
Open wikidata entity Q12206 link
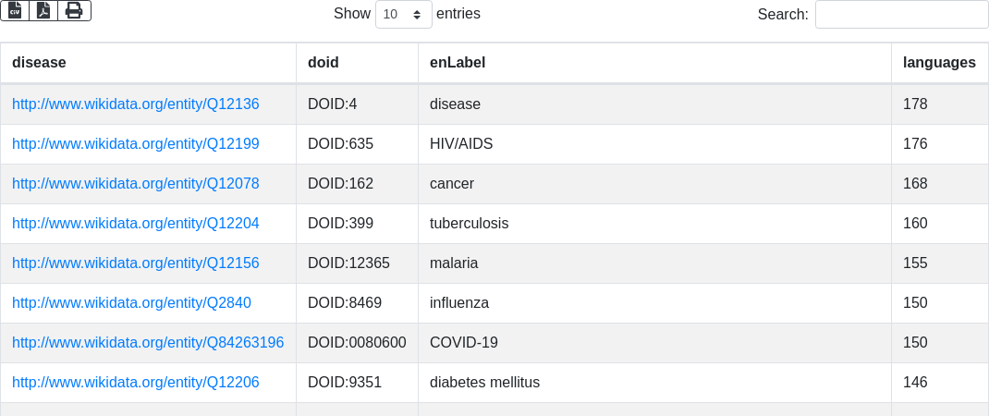tap(136, 383)
